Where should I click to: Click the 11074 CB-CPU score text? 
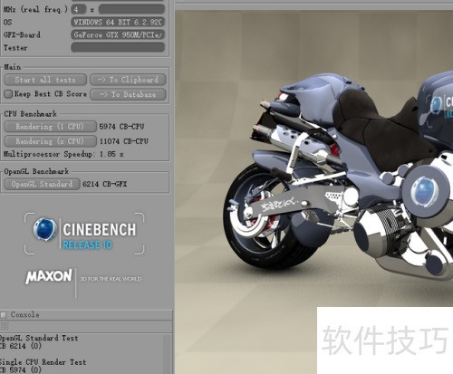(124, 141)
